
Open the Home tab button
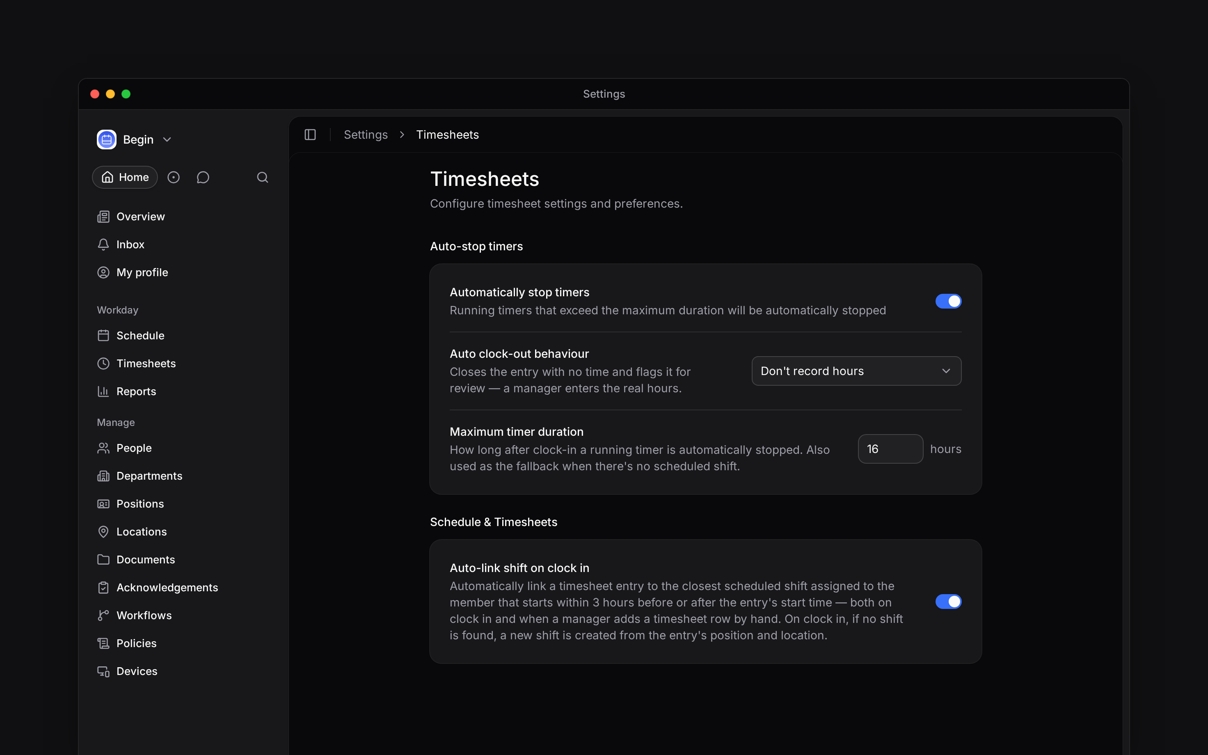[125, 177]
